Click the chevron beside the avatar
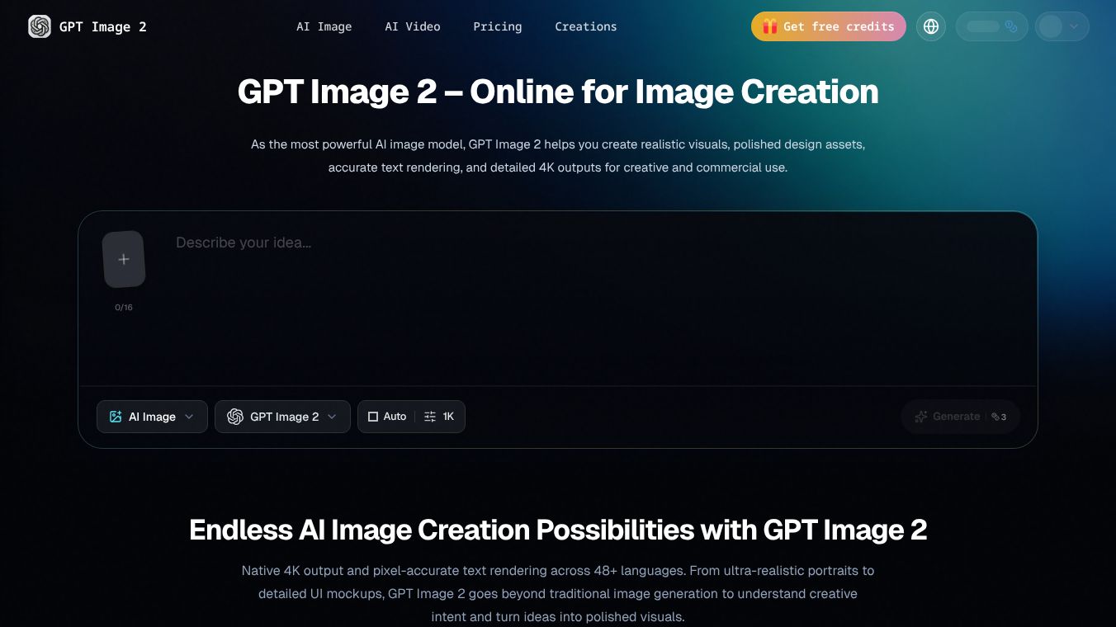Screen dimensions: 1116x627 click(x=1074, y=26)
